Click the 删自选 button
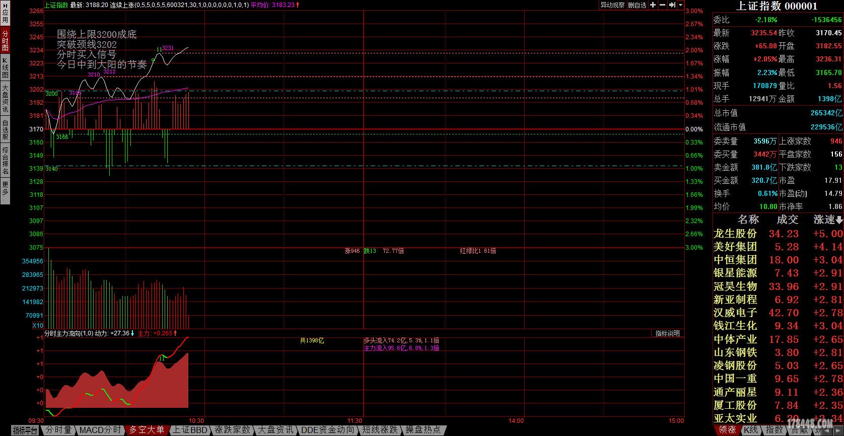 (x=637, y=5)
